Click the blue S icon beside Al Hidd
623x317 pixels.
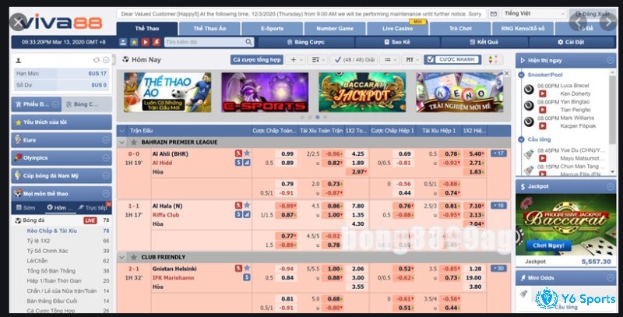pyautogui.click(x=238, y=162)
